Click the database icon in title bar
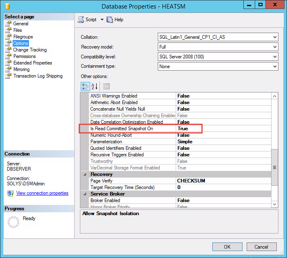This screenshot has height=258, width=287. point(7,6)
